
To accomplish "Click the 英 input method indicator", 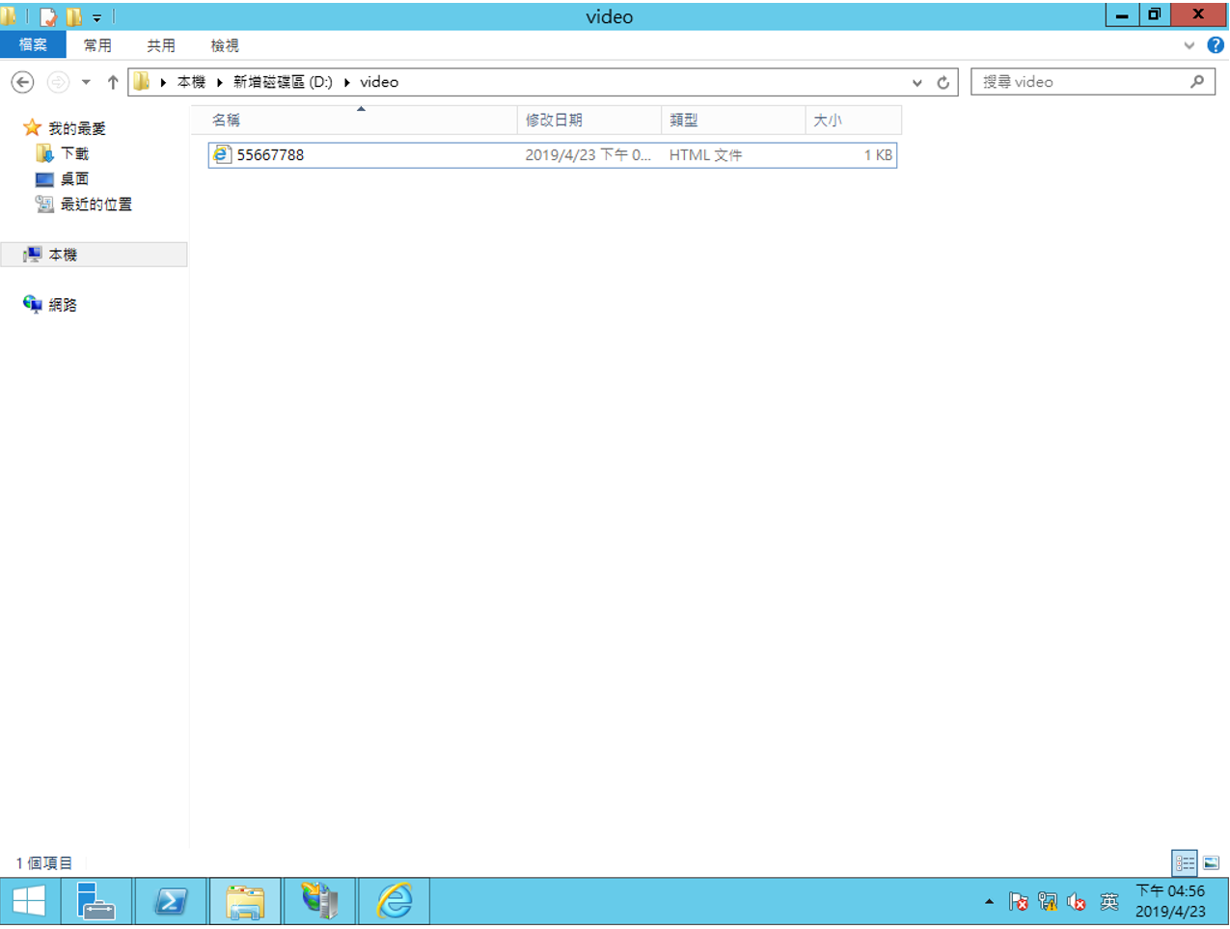I will point(1109,902).
